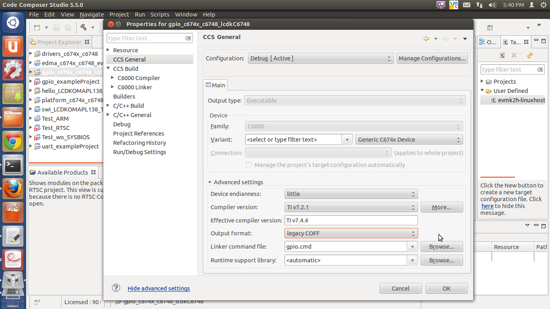Click the refresh icon in Target Configurations
This screenshot has height=309, width=550.
pos(530,55)
